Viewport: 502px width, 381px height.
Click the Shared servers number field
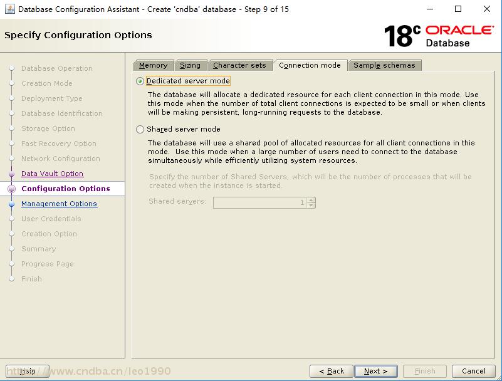click(x=259, y=202)
